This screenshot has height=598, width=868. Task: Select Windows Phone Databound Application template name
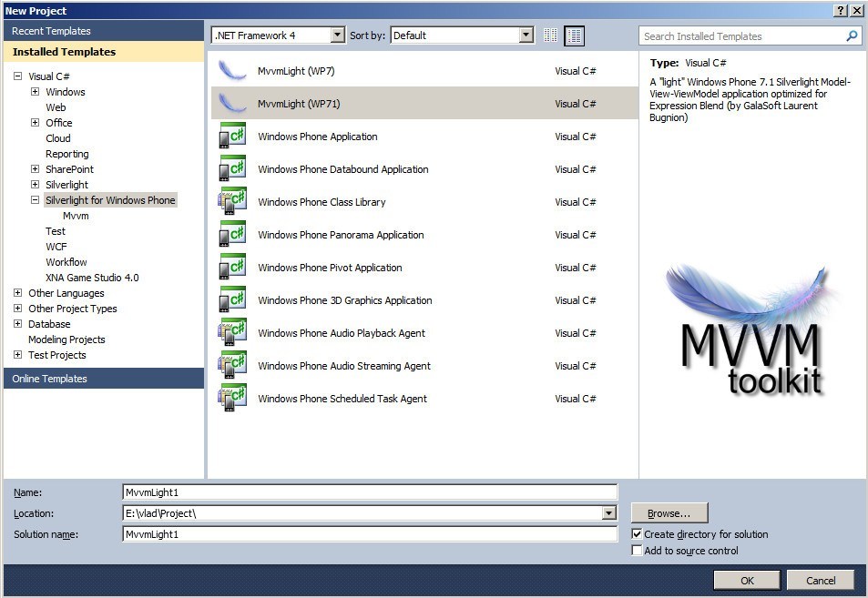343,169
